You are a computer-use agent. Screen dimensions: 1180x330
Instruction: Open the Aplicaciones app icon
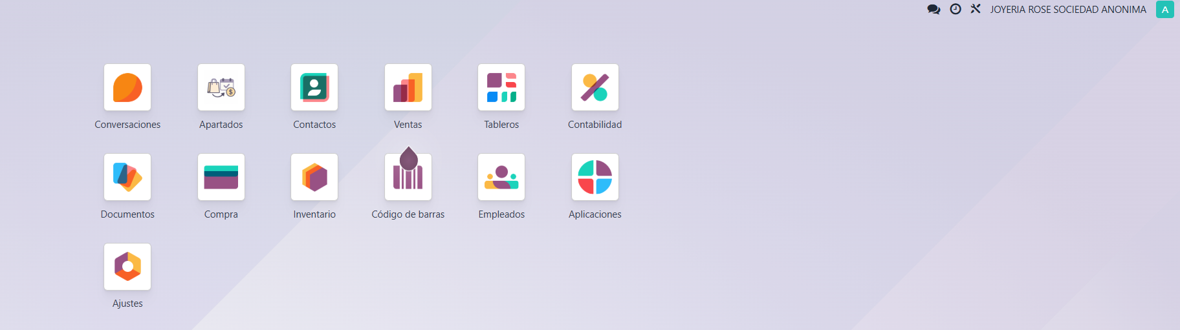point(595,177)
